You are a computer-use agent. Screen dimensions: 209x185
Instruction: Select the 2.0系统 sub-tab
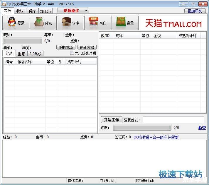[x=36, y=54]
